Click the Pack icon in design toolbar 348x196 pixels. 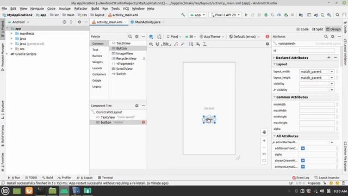click(x=191, y=44)
